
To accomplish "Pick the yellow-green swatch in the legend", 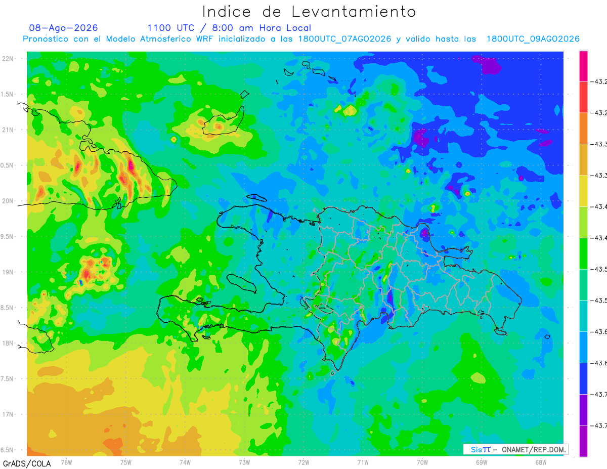I will pyautogui.click(x=583, y=222).
